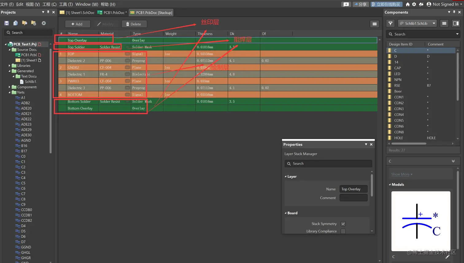Click ellipsis button for PWR03 material
464x263 pixels.
127,81
